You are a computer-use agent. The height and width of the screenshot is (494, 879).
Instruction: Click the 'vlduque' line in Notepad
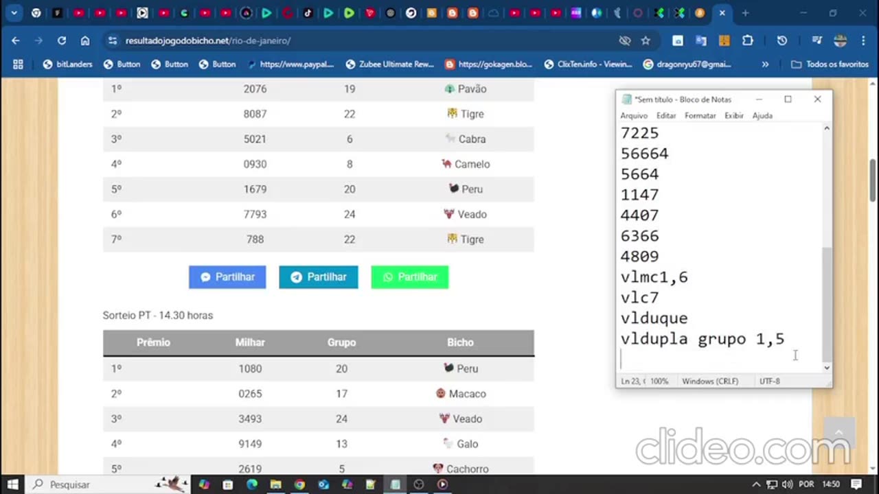point(654,318)
